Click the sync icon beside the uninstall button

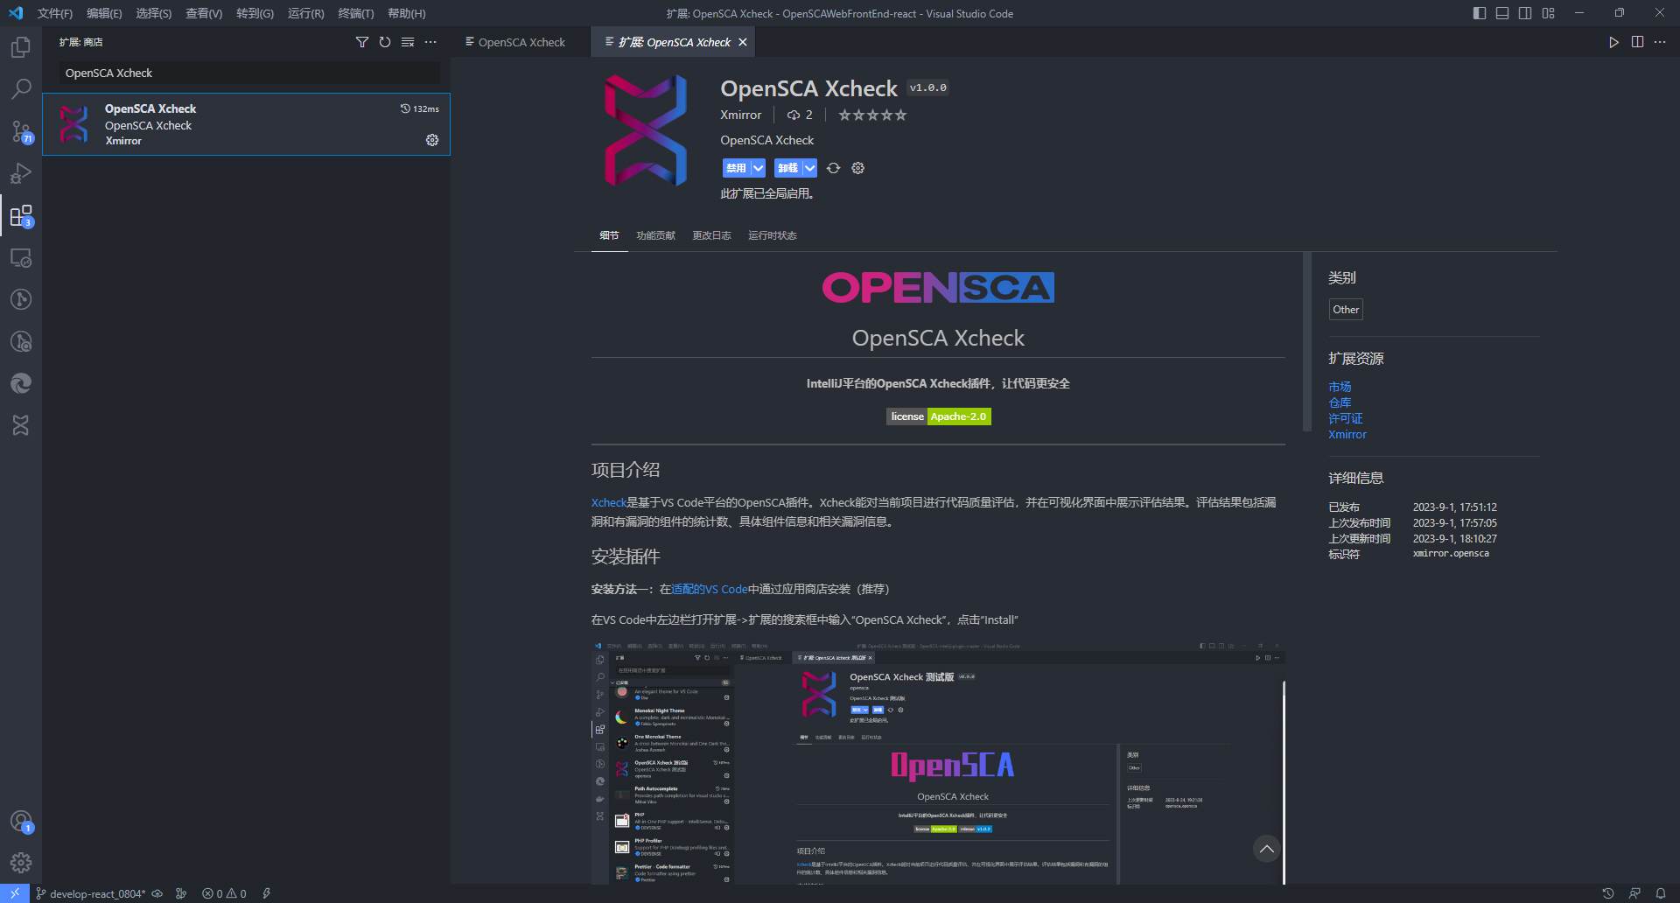click(834, 168)
